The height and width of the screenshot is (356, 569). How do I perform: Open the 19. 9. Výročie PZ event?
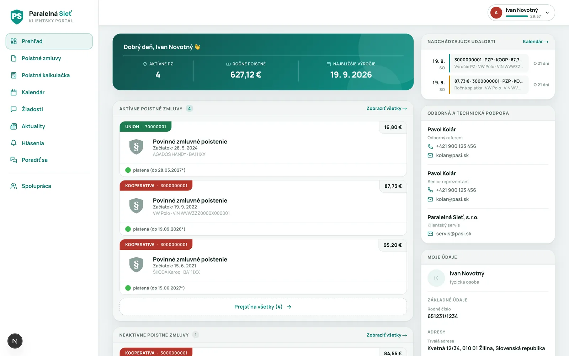(488, 63)
